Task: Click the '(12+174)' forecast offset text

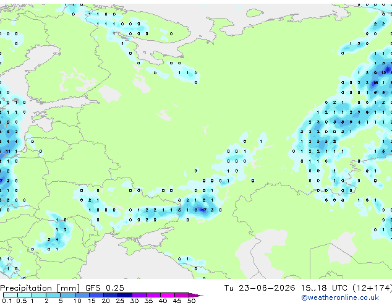Action: pos(372,288)
